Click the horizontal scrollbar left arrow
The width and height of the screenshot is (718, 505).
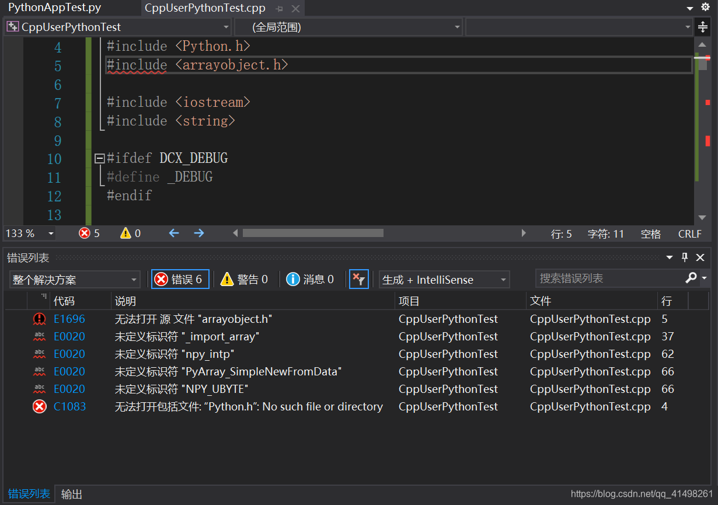(235, 233)
